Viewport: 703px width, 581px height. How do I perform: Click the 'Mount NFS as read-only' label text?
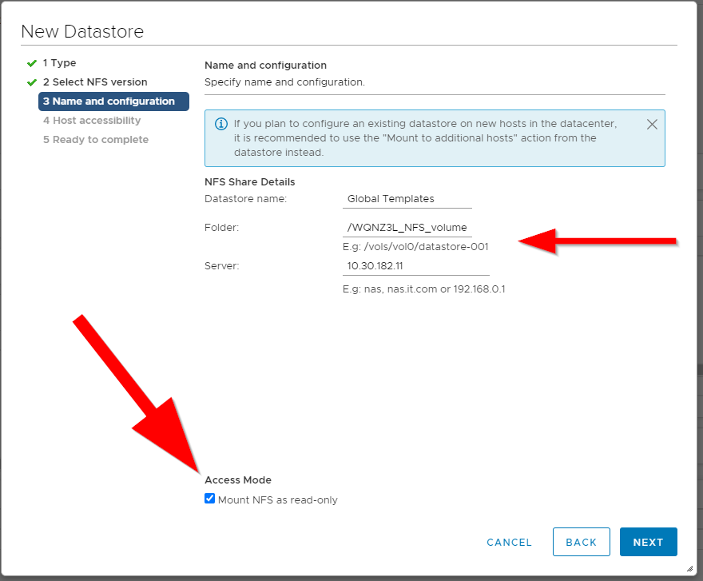[277, 500]
